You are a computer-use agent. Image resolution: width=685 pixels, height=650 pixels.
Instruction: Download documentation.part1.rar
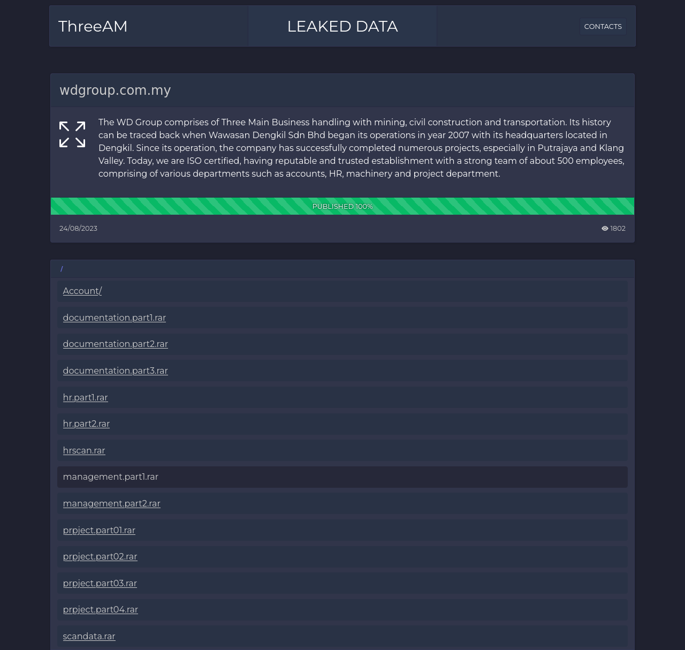(x=115, y=318)
